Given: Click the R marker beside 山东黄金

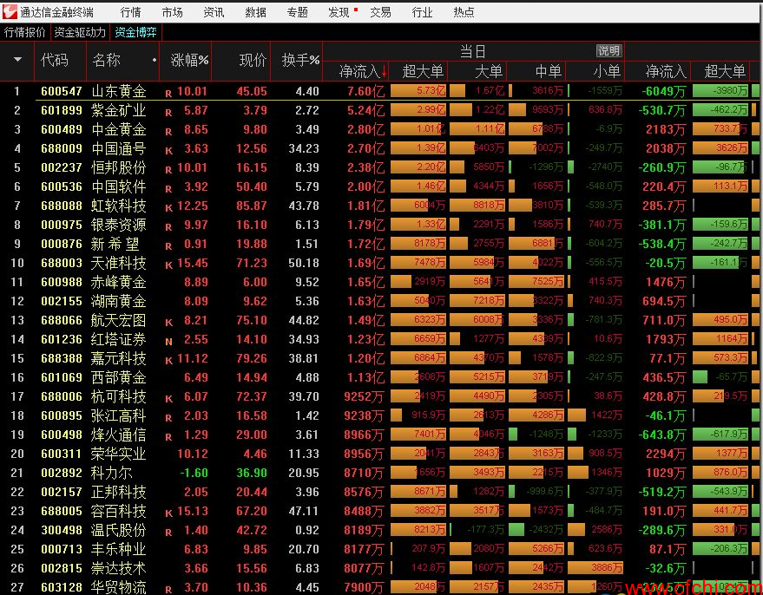Looking at the screenshot, I should (168, 94).
